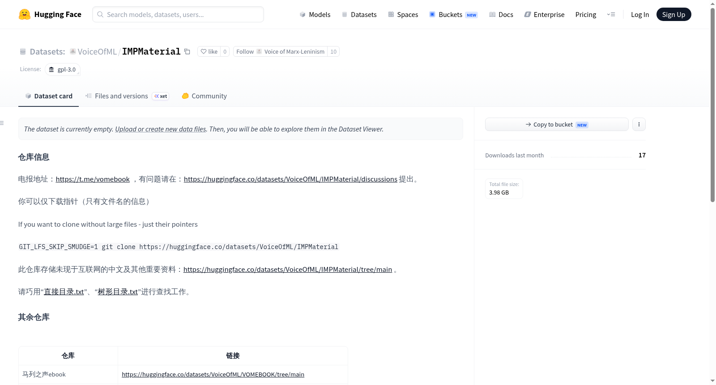Click the Datasets breadcrumb label
Image resolution: width=716 pixels, height=385 pixels.
47,51
